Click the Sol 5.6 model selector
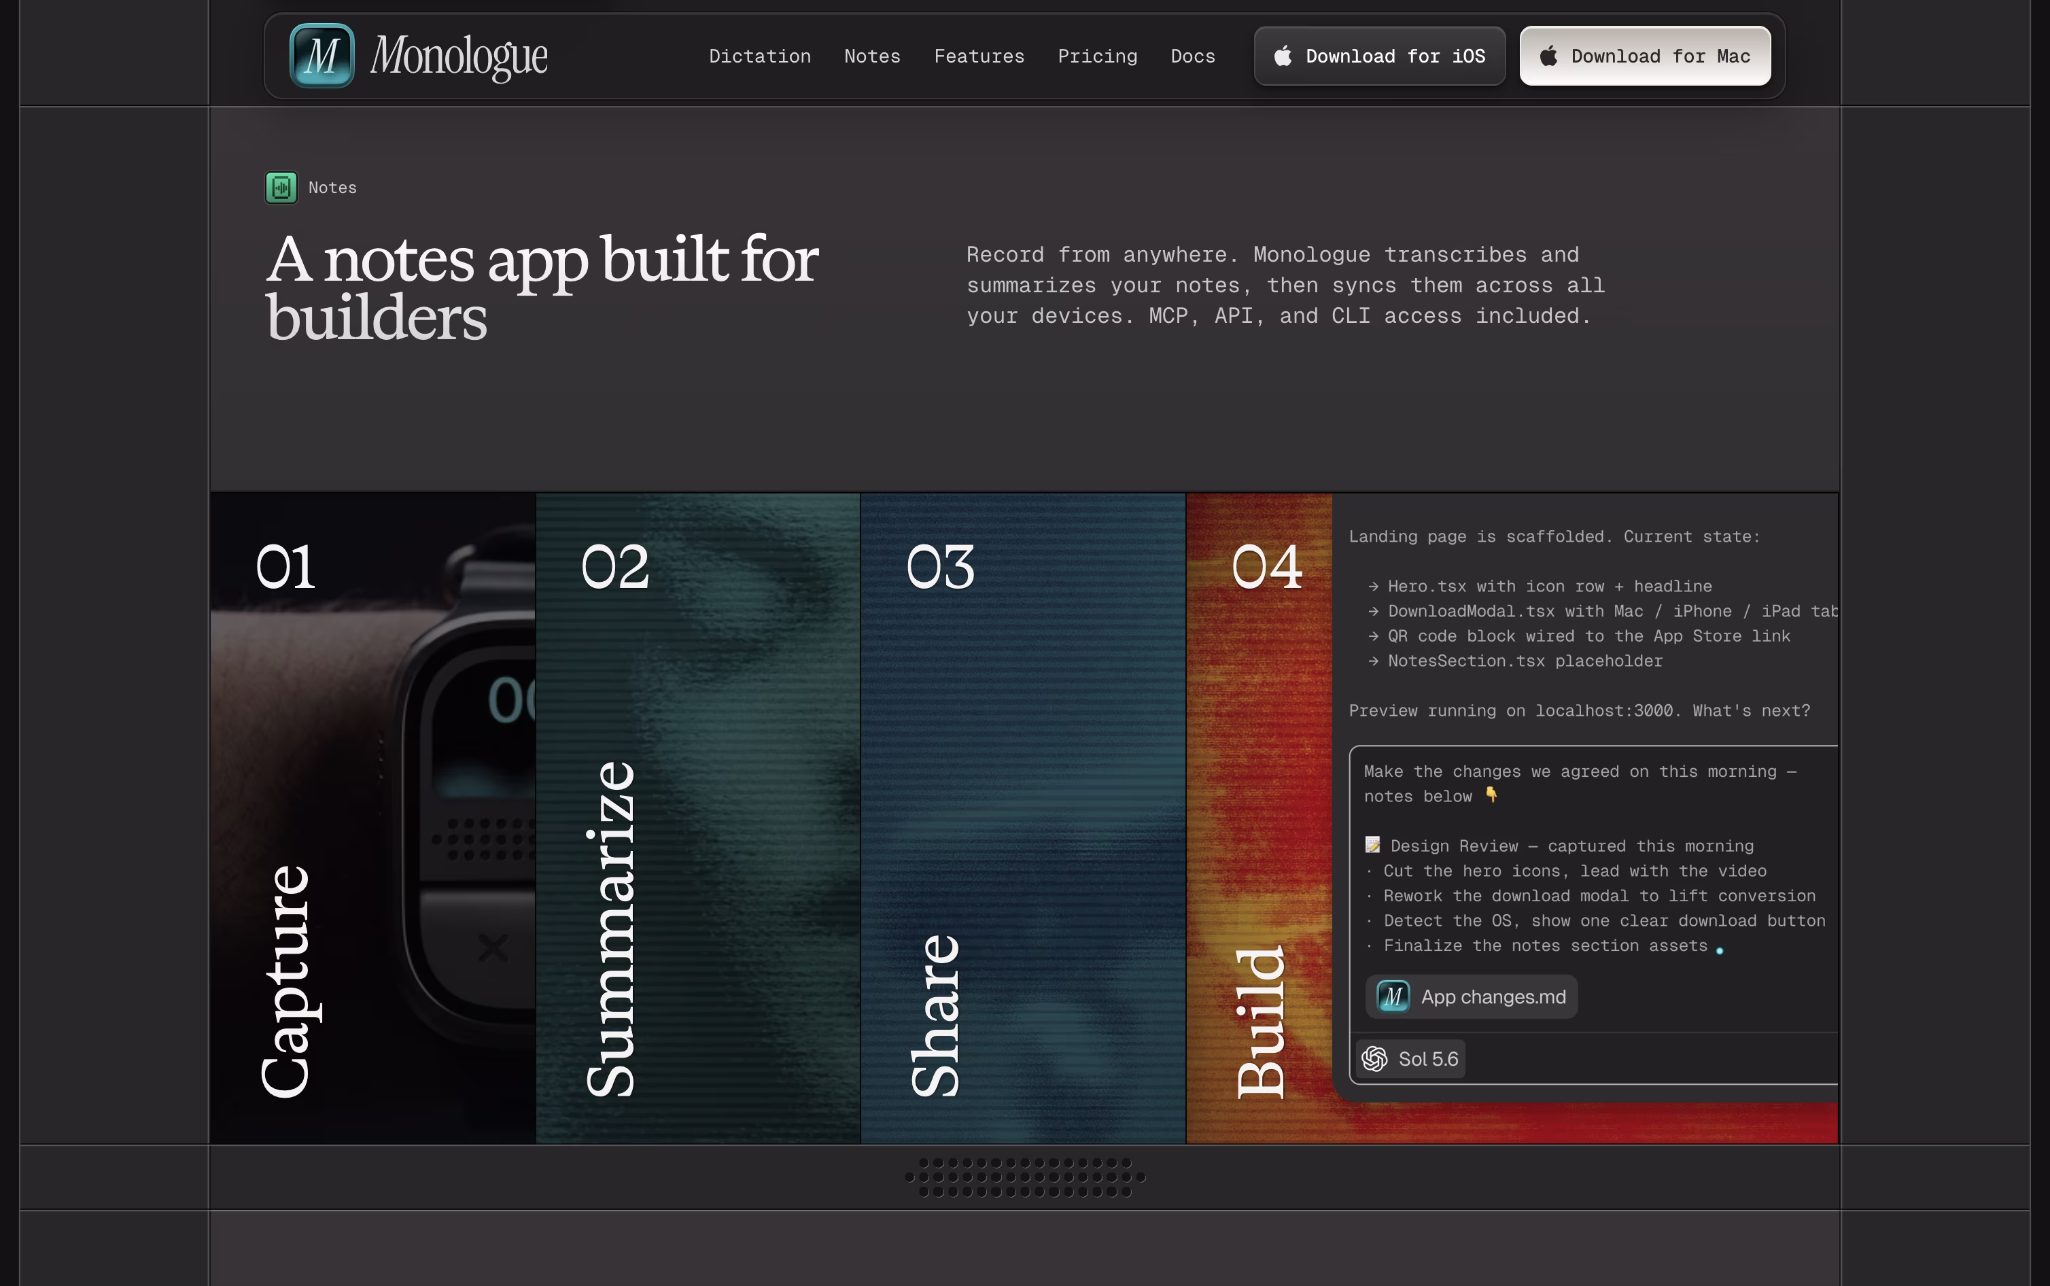 coord(1410,1059)
